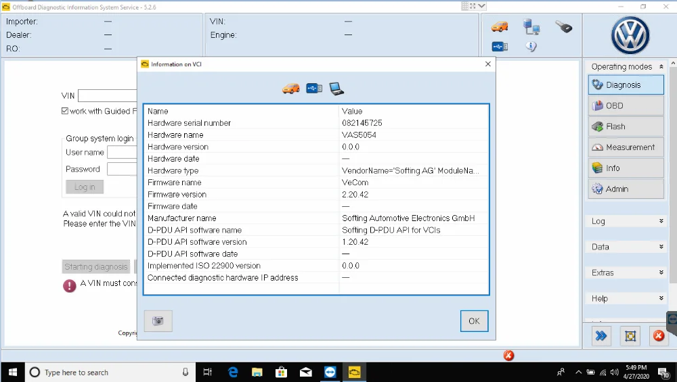Image resolution: width=677 pixels, height=382 pixels.
Task: Open Mail app from taskbar
Action: (x=306, y=372)
